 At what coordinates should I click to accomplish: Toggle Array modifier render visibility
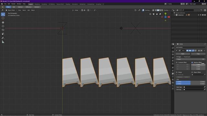pos(187,51)
